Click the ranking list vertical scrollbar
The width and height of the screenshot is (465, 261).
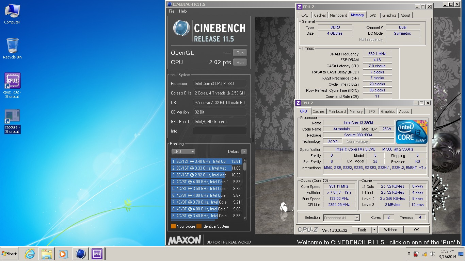[x=244, y=189]
